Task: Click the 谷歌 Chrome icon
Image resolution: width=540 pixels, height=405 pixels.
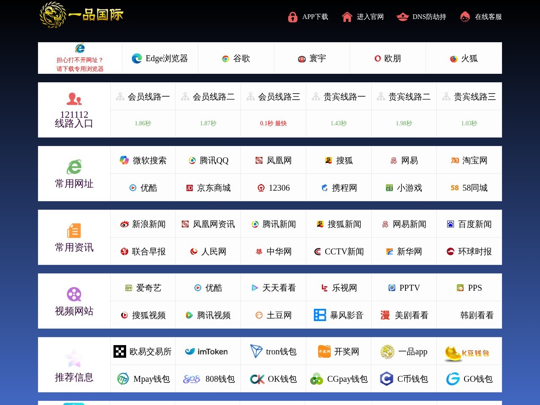Action: click(226, 59)
